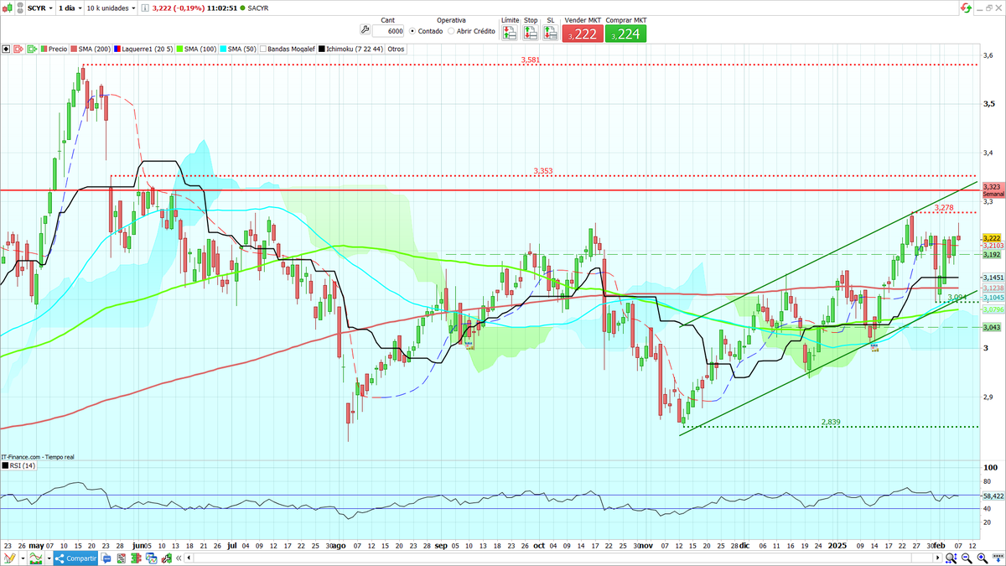Expand the drawing tools dropdown arrow

coord(23,558)
